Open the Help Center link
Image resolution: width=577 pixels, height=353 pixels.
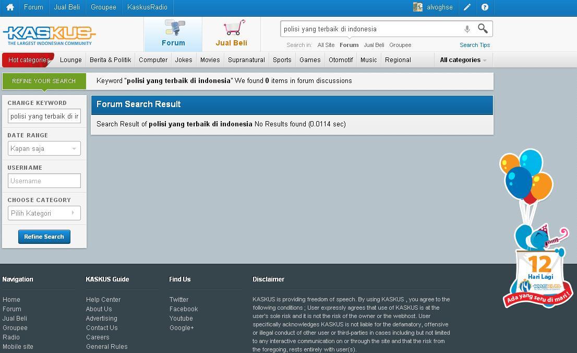pyautogui.click(x=103, y=300)
